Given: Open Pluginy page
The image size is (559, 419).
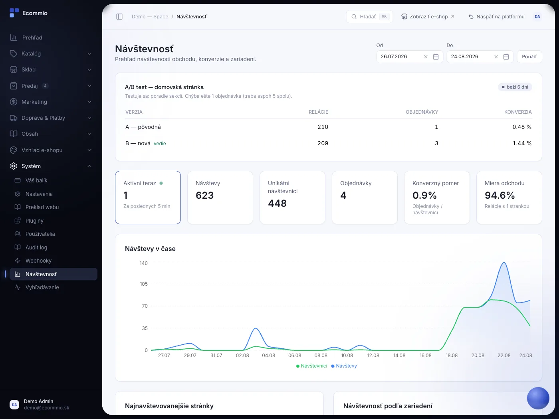Looking at the screenshot, I should 54,221.
